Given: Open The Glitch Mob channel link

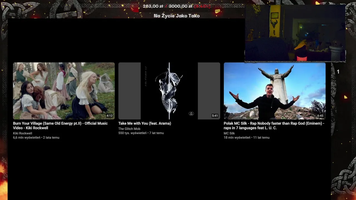Looking at the screenshot, I should 129,129.
